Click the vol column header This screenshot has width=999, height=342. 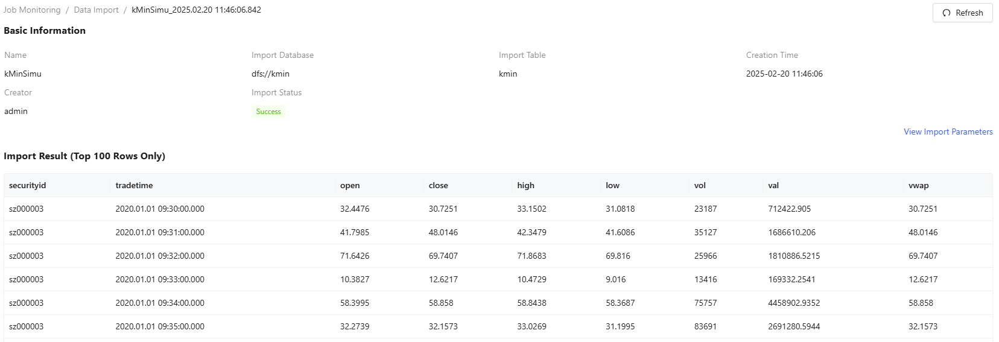tap(700, 185)
